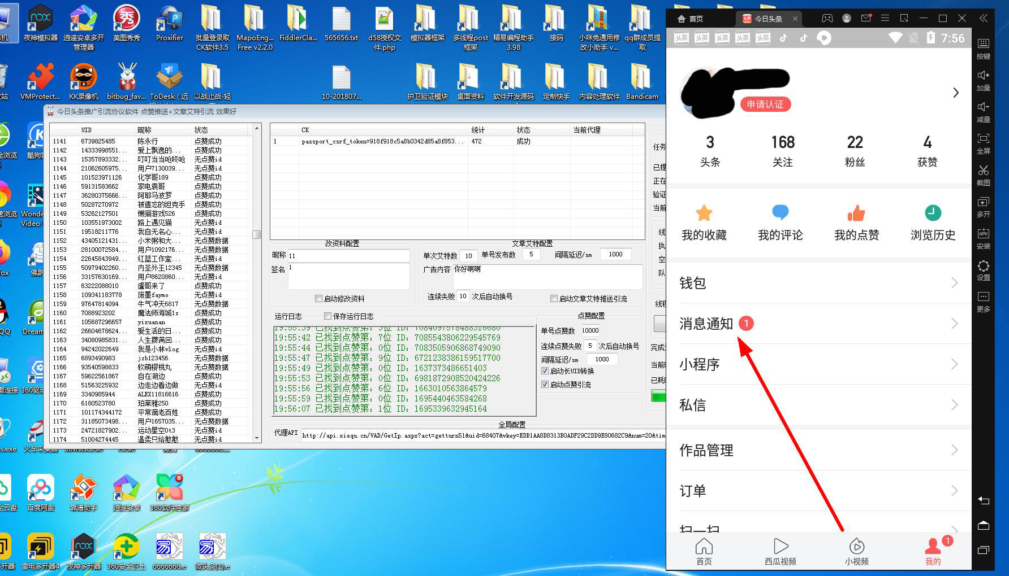Tap the 168 关注 count

point(783,151)
